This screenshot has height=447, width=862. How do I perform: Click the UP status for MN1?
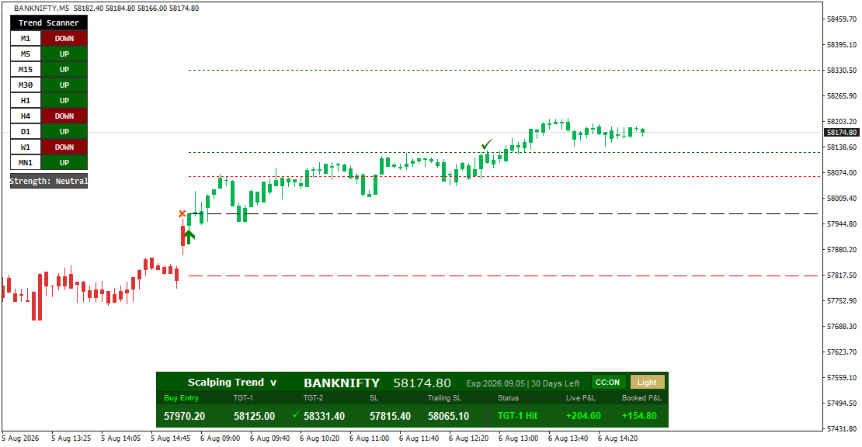point(64,162)
